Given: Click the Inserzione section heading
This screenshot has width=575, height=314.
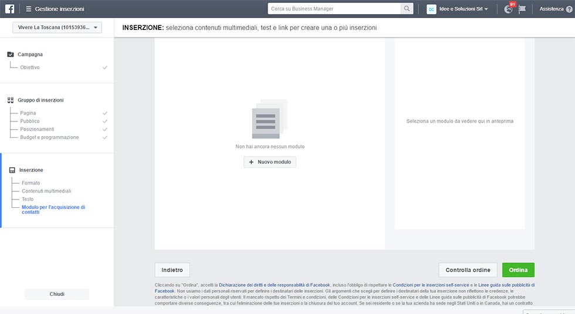Looking at the screenshot, I should [31, 170].
